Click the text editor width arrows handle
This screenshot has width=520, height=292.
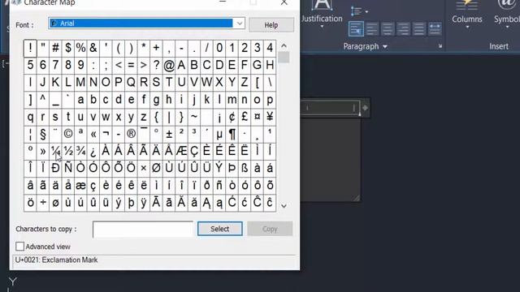(x=365, y=108)
